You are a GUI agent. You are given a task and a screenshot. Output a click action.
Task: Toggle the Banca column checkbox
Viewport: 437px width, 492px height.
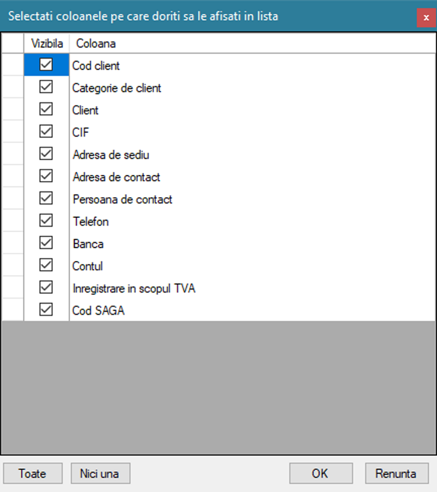click(46, 243)
